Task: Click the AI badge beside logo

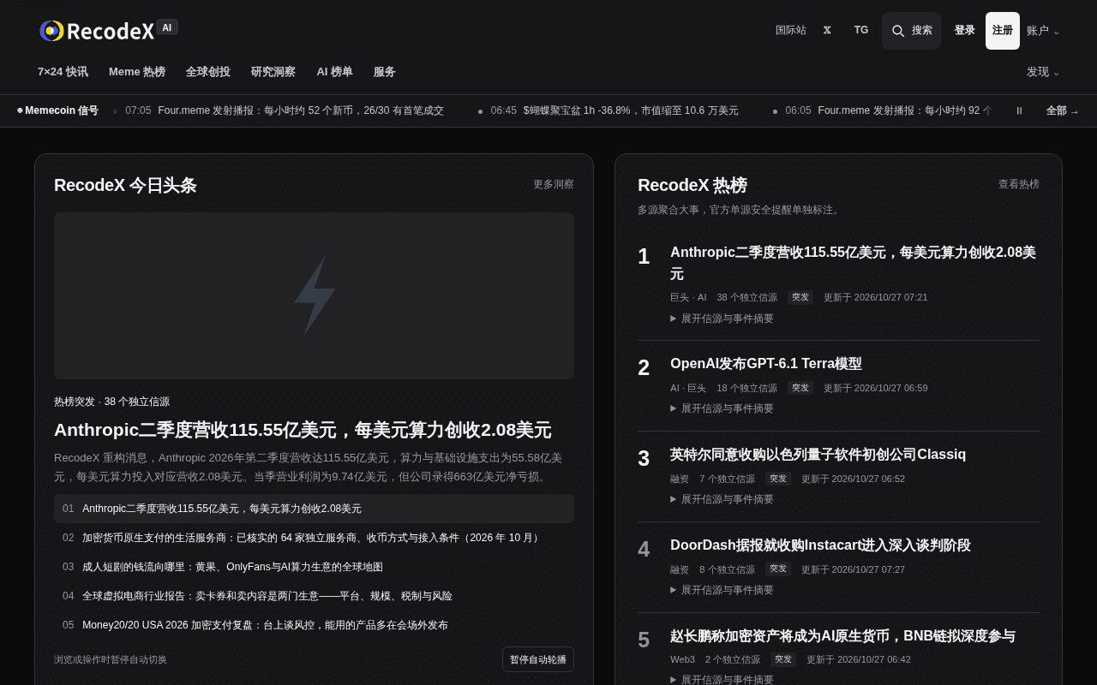Action: 167,27
